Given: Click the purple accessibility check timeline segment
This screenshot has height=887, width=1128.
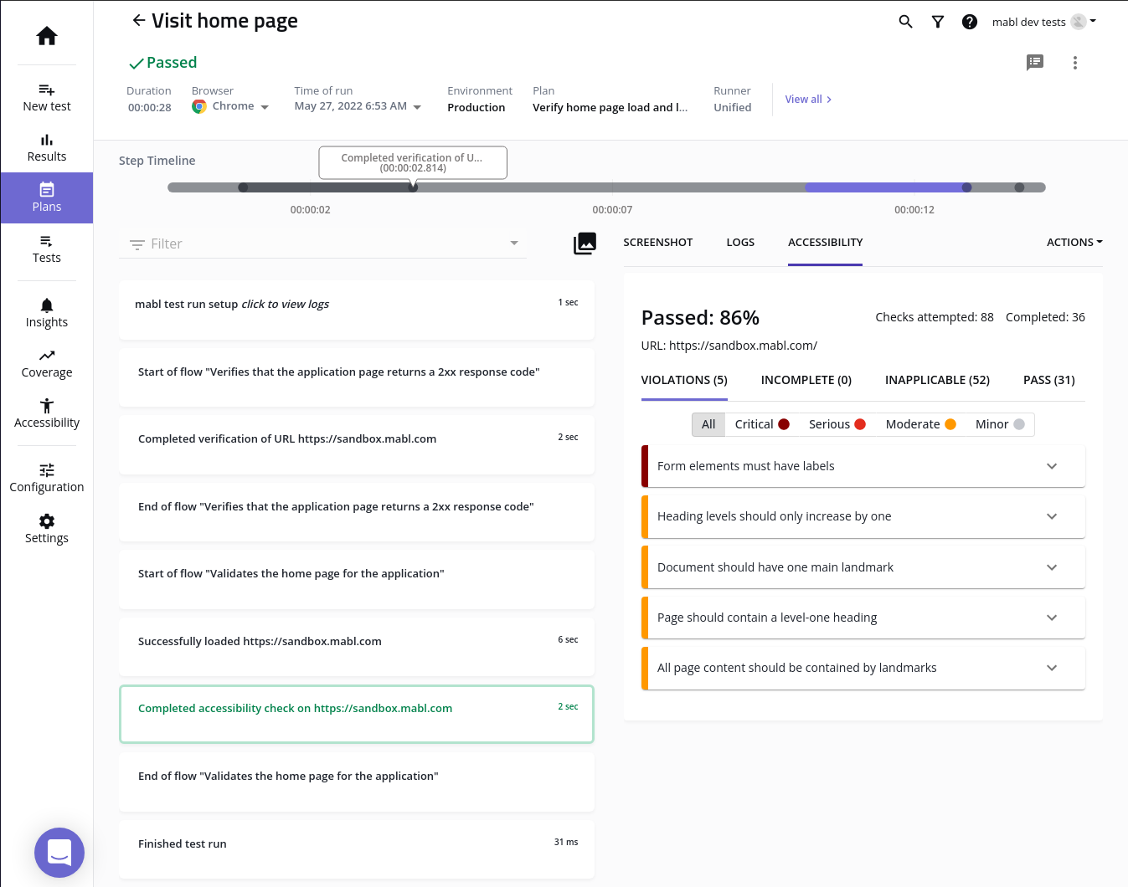Looking at the screenshot, I should (x=883, y=187).
